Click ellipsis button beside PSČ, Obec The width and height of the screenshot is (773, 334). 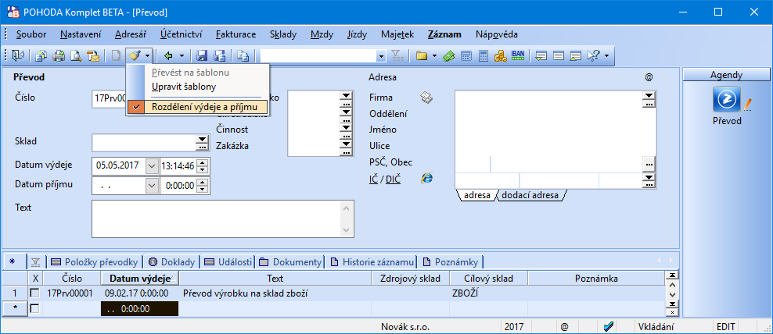(x=649, y=163)
